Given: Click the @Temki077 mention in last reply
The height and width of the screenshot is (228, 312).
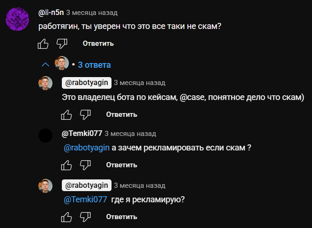Looking at the screenshot, I should coord(85,199).
